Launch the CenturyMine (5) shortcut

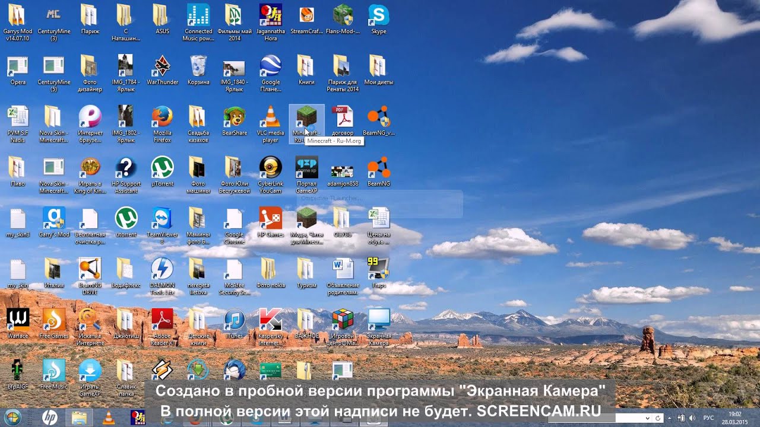[x=53, y=74]
